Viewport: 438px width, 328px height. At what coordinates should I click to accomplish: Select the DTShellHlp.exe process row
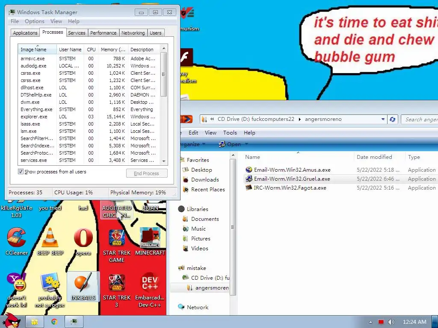coord(89,95)
